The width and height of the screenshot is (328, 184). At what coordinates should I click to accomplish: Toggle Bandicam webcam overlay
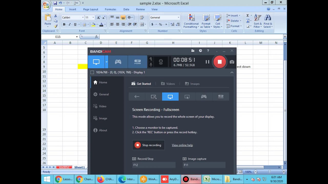161,62
